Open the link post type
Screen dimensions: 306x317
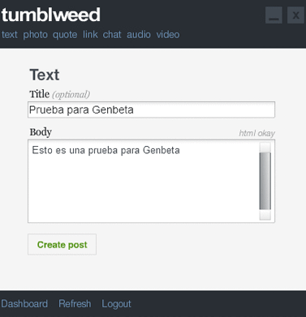[x=90, y=35]
